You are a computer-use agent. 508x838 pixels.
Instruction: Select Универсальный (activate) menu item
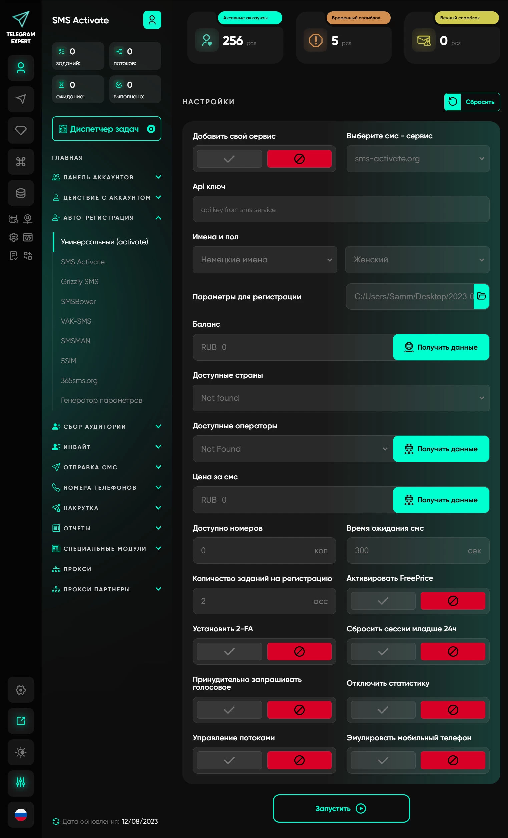[104, 242]
